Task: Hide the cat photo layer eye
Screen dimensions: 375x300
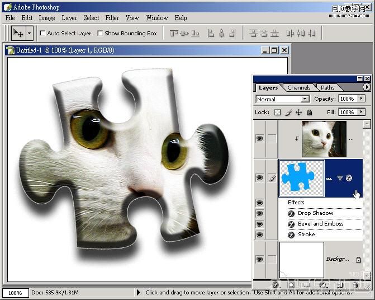Action: [259, 139]
